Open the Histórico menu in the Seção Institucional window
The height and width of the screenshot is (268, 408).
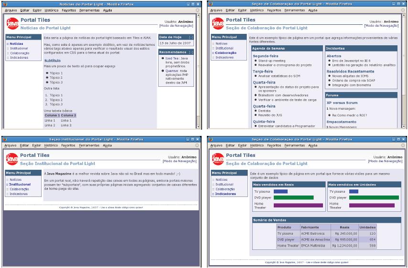point(51,144)
